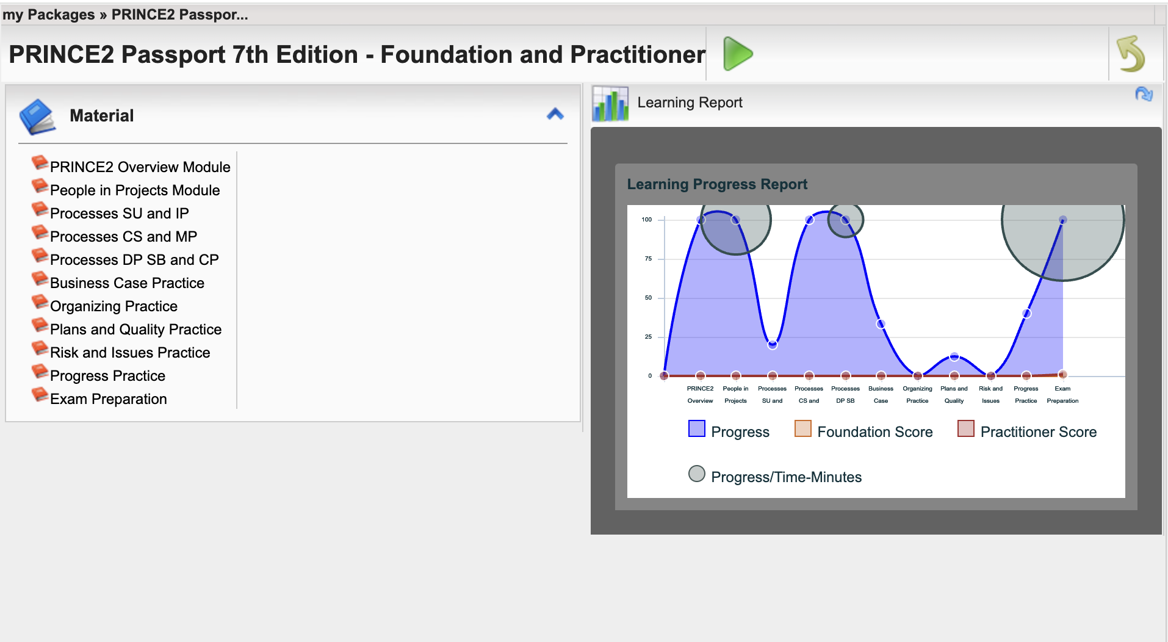Click the Learning Report heading
The image size is (1168, 642).
(690, 103)
